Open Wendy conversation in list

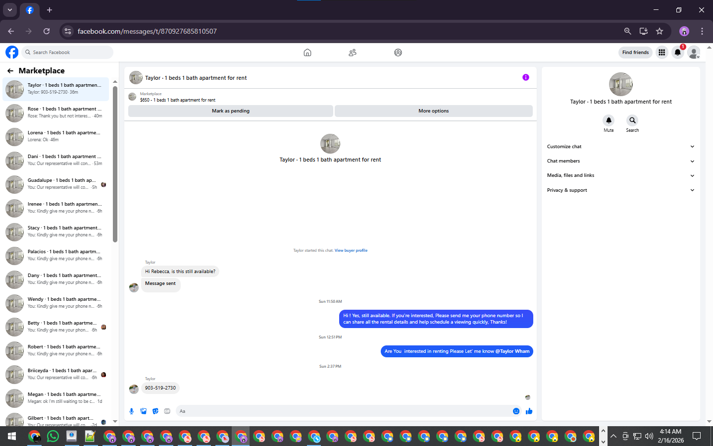pyautogui.click(x=55, y=303)
